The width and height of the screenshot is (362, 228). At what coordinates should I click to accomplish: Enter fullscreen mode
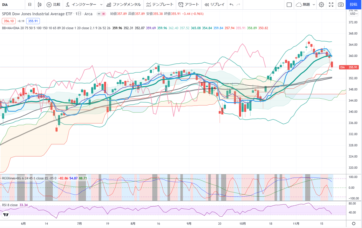pyautogui.click(x=331, y=5)
